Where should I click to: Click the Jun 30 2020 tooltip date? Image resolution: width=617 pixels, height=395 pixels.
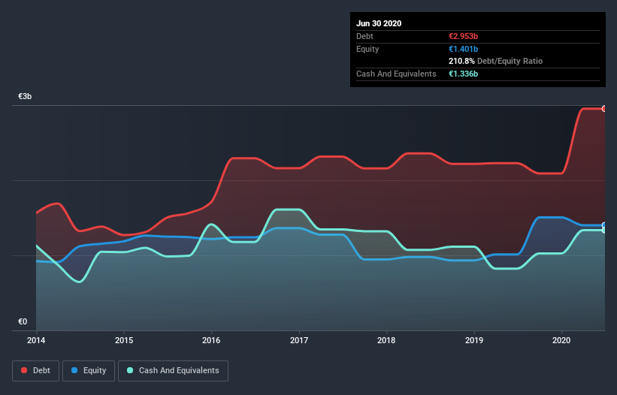[379, 23]
